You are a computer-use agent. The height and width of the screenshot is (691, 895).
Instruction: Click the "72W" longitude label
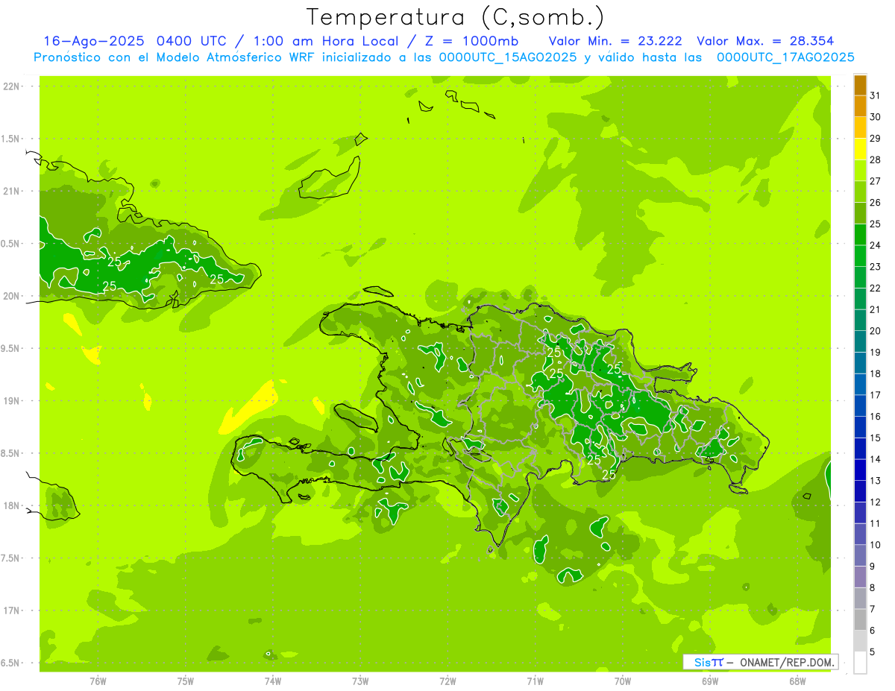point(447,681)
